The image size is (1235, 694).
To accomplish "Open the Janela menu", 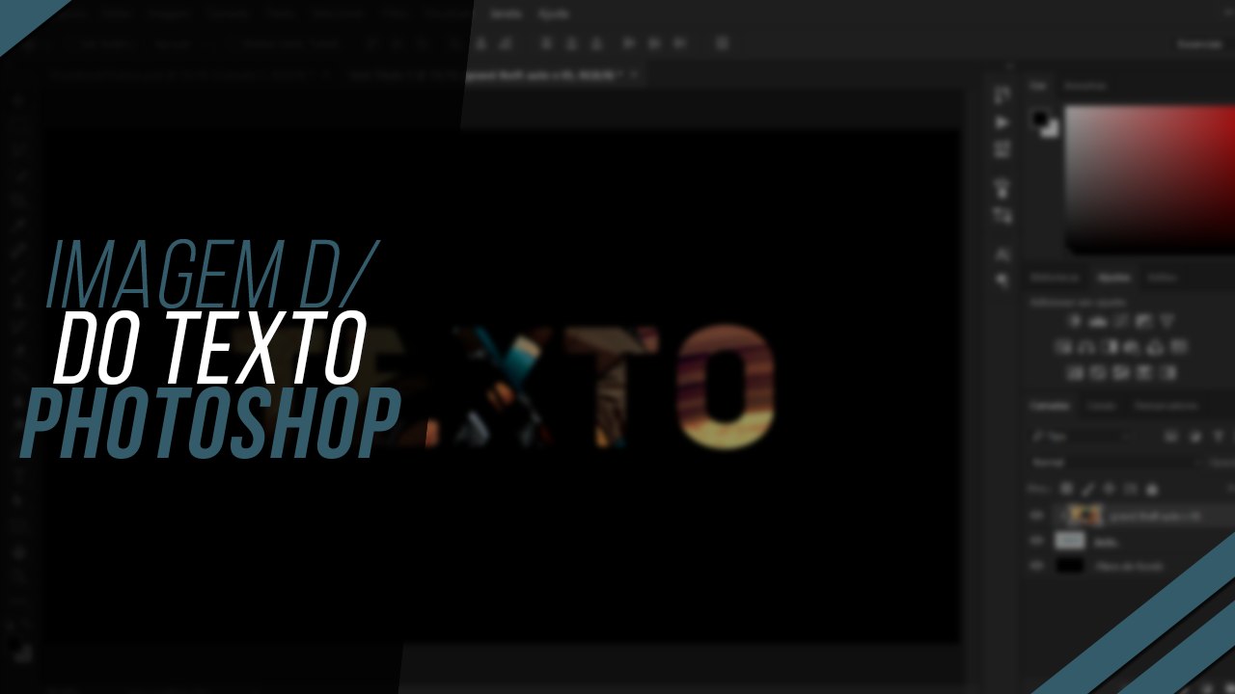I will tap(506, 14).
